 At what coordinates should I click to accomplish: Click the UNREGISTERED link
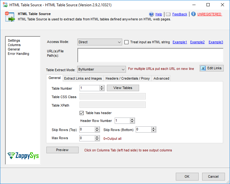(x=209, y=14)
